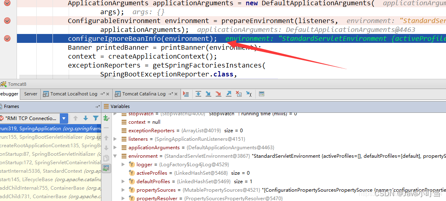Click the Remove Watch minus icon

point(106,128)
